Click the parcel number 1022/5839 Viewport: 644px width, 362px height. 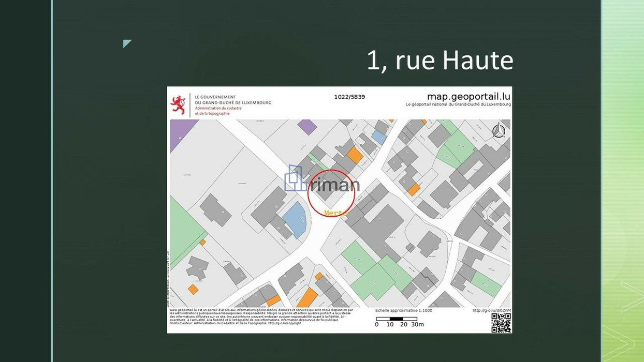tap(349, 97)
